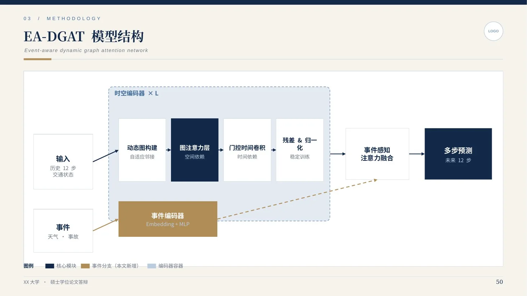The height and width of the screenshot is (296, 527).
Task: Click the light blue 编码器容器 legend swatch
Action: pos(152,266)
